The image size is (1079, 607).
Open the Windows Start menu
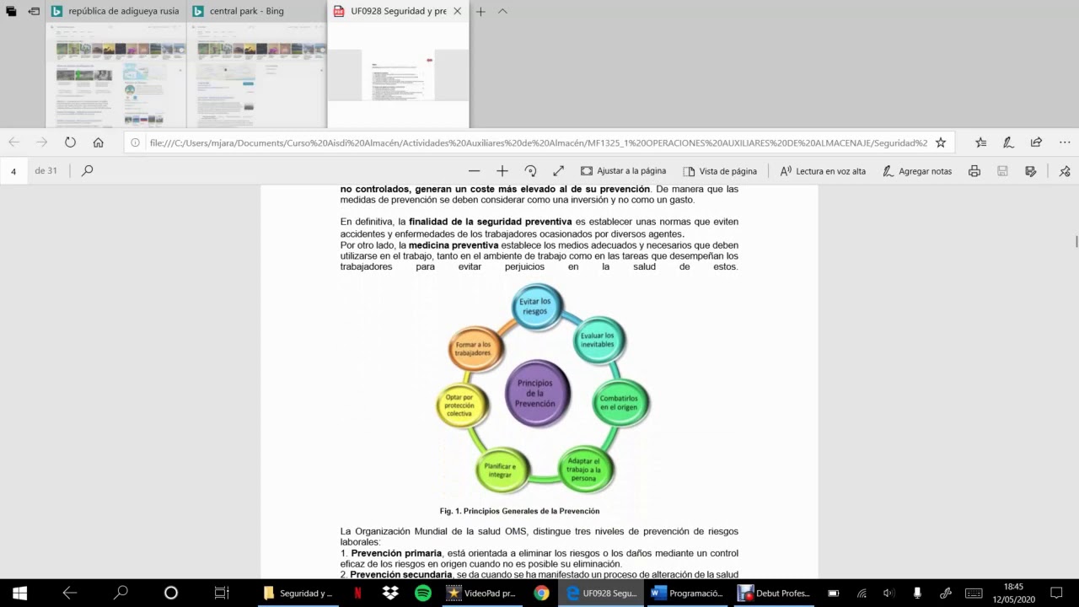[19, 593]
